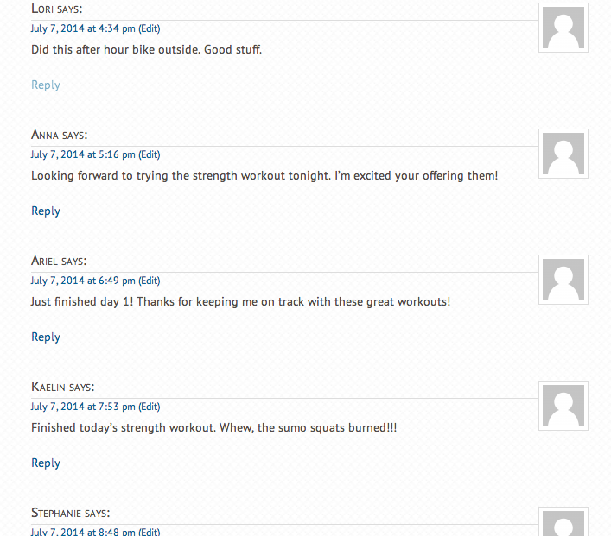Viewport: 611px width, 536px height.
Task: Open the July 7, 2014 at 5:16 pm permalink
Action: tap(83, 154)
